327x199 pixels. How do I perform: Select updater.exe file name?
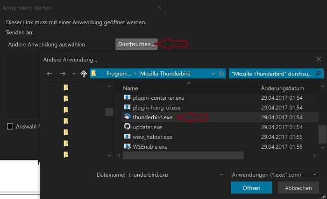[148, 127]
